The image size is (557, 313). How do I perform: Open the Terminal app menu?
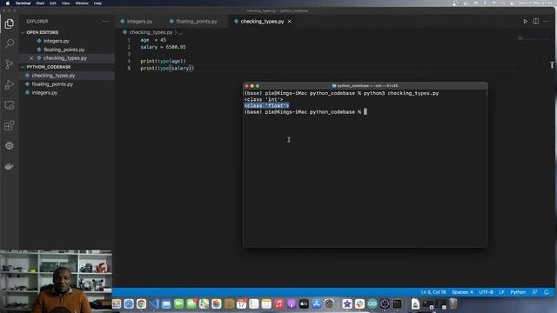click(23, 3)
